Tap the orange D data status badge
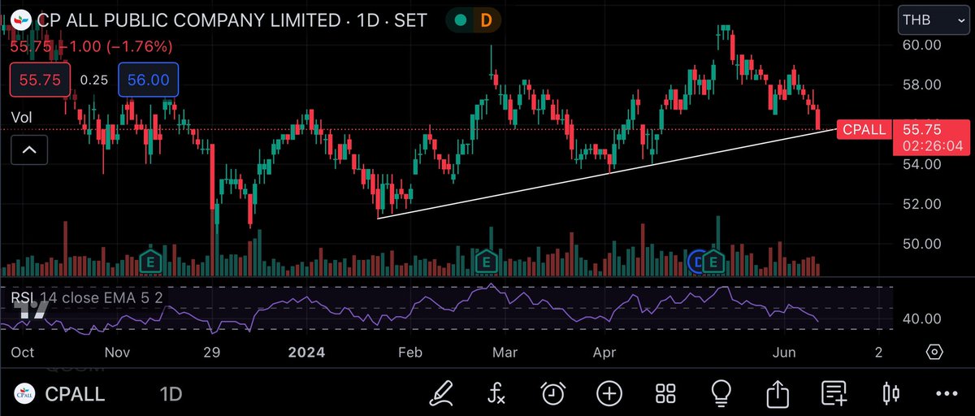This screenshot has height=416, width=975. point(487,20)
